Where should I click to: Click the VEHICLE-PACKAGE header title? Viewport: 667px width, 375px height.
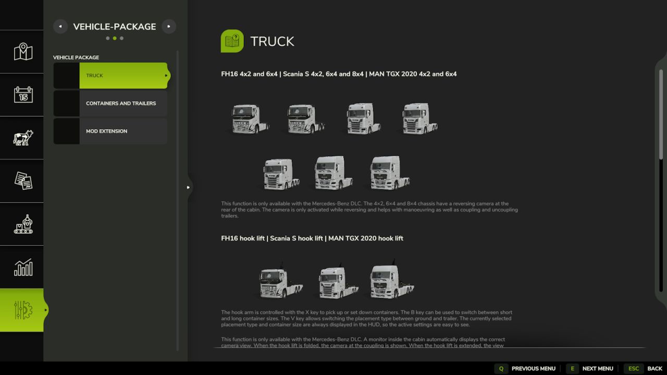[x=115, y=27]
